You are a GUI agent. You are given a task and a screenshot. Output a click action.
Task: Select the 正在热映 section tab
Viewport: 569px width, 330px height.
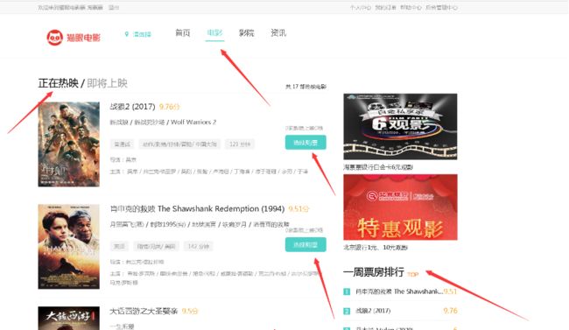(x=58, y=83)
